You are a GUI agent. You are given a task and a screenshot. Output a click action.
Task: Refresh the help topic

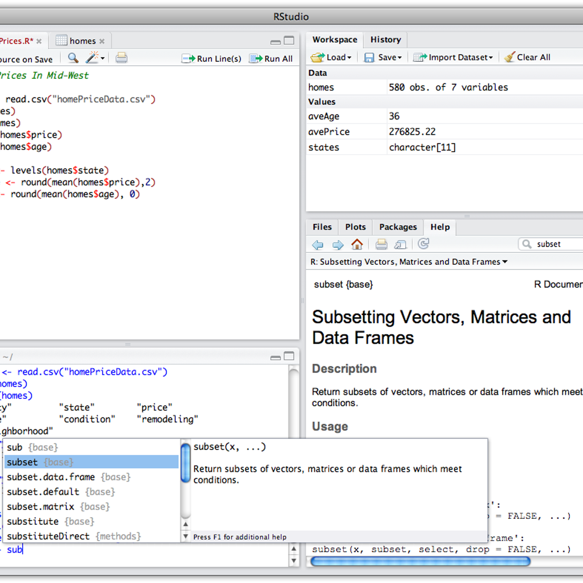click(x=423, y=244)
